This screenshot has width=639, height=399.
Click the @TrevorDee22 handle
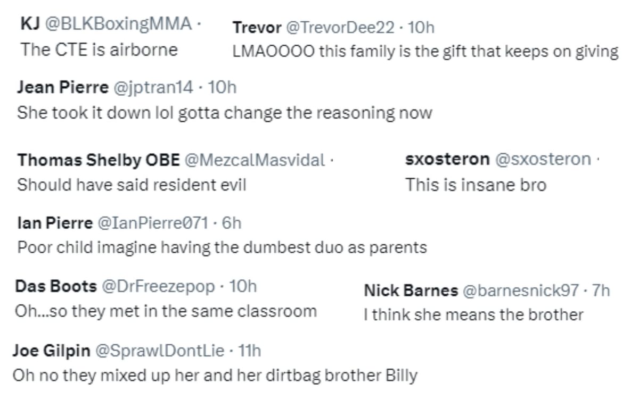coord(340,27)
